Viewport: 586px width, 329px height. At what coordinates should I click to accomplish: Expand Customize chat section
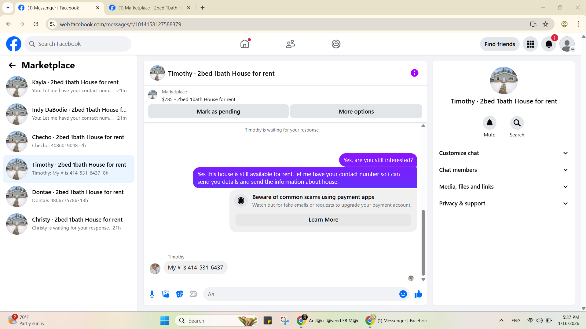pyautogui.click(x=504, y=153)
